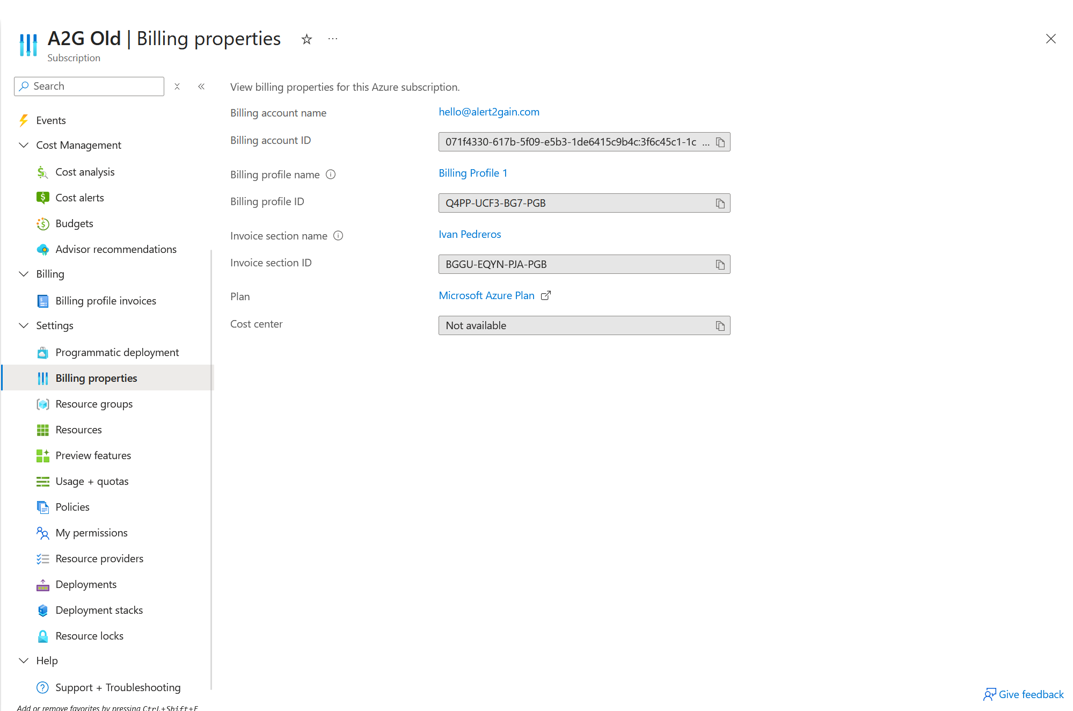Show info for Billing profile name

pos(331,175)
